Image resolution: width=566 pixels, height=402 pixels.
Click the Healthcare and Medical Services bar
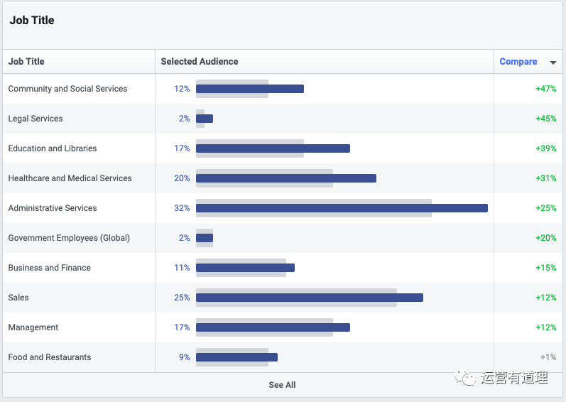(285, 178)
